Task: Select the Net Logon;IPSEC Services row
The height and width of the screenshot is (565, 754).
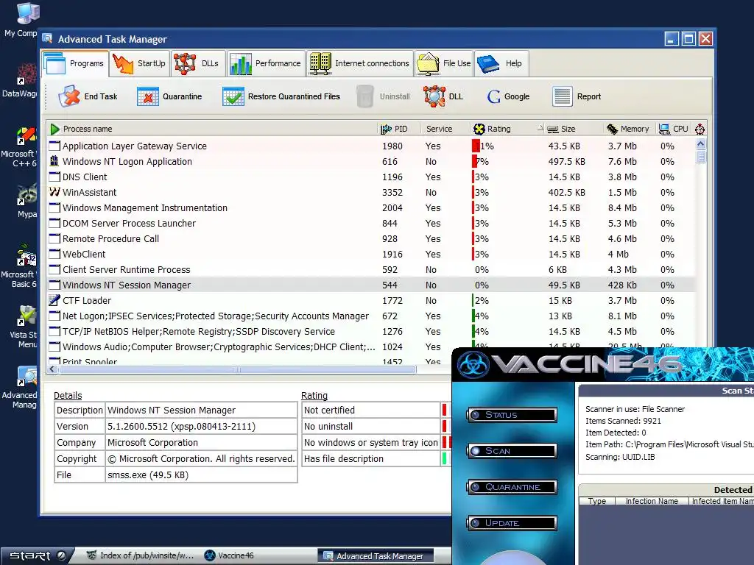Action: [x=370, y=316]
